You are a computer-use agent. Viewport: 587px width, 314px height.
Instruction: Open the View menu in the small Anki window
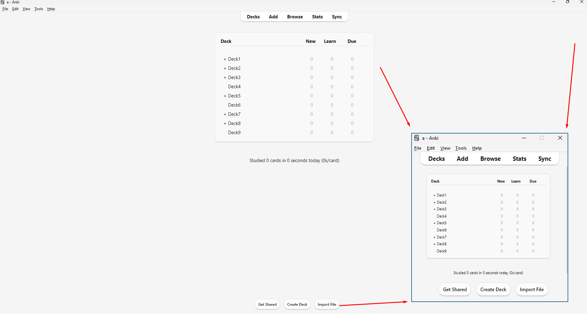coord(445,148)
